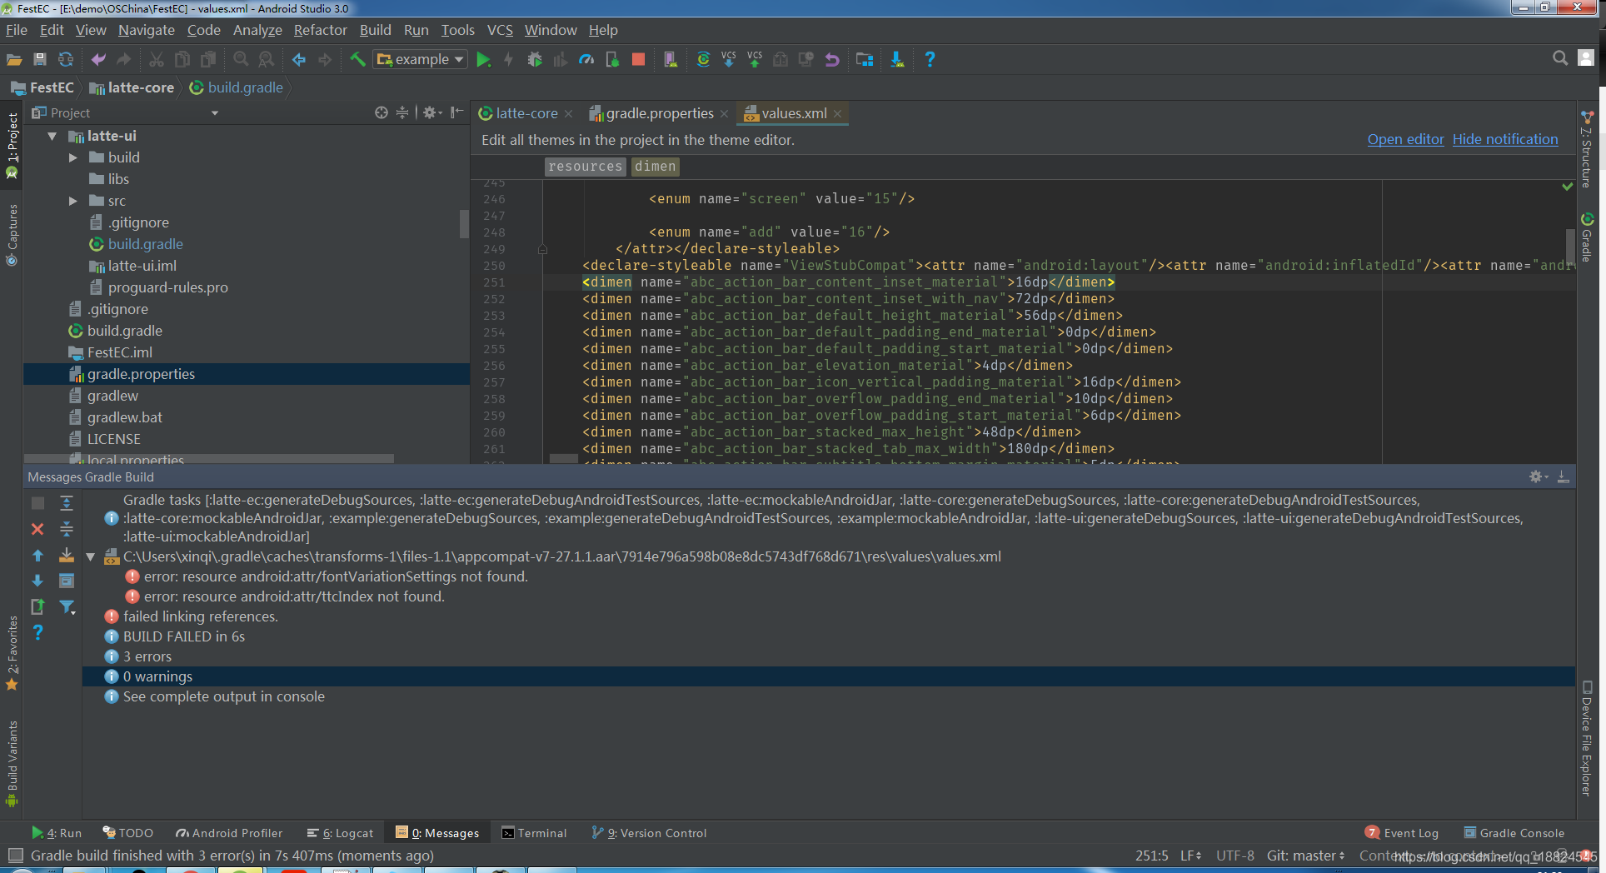Click the Help question mark in toolbar

click(930, 59)
